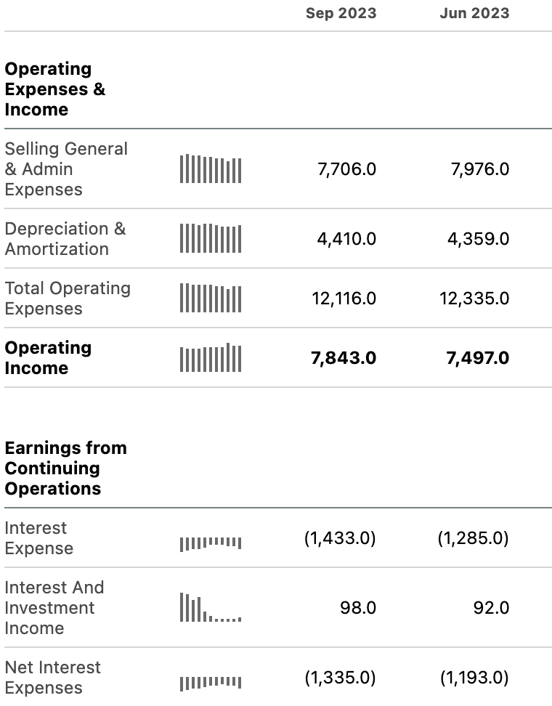Select the Selling General & Admin Expenses label
Image resolution: width=552 pixels, height=706 pixels.
(66, 169)
